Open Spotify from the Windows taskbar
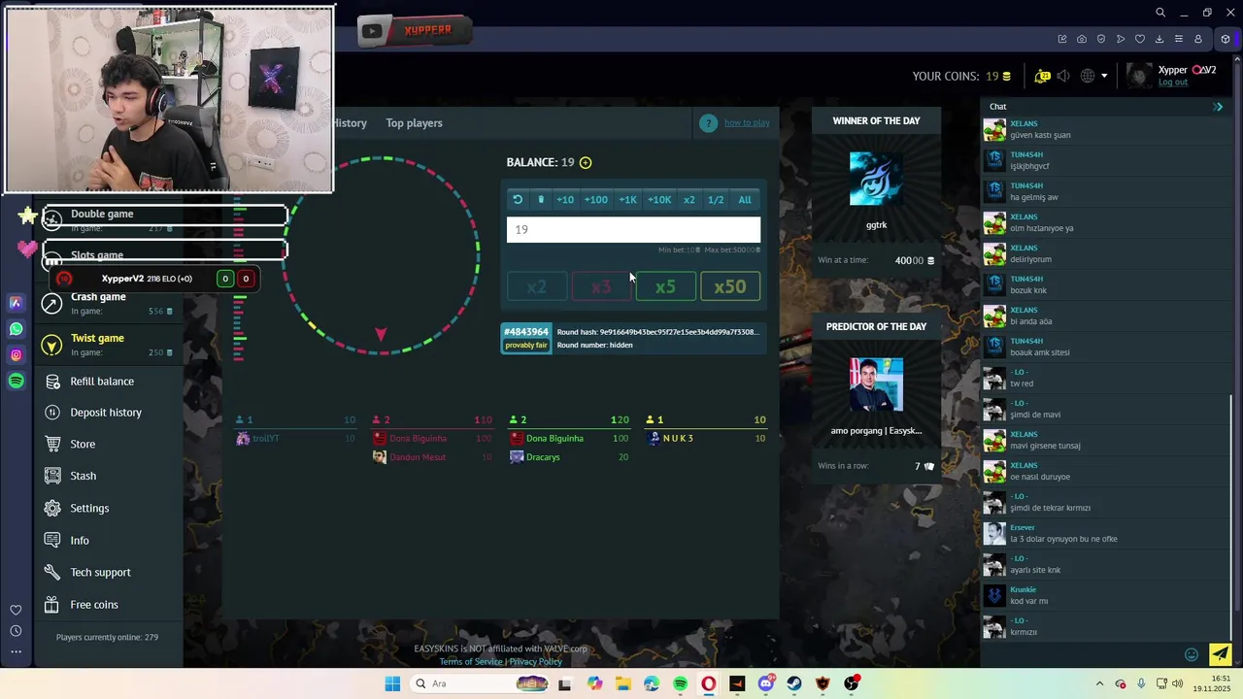This screenshot has width=1243, height=699. [x=680, y=683]
